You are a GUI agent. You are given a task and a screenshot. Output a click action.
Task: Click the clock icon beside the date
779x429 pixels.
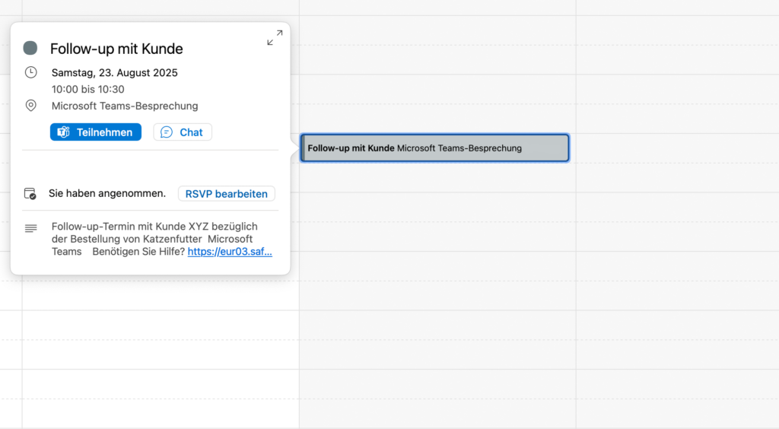point(30,72)
